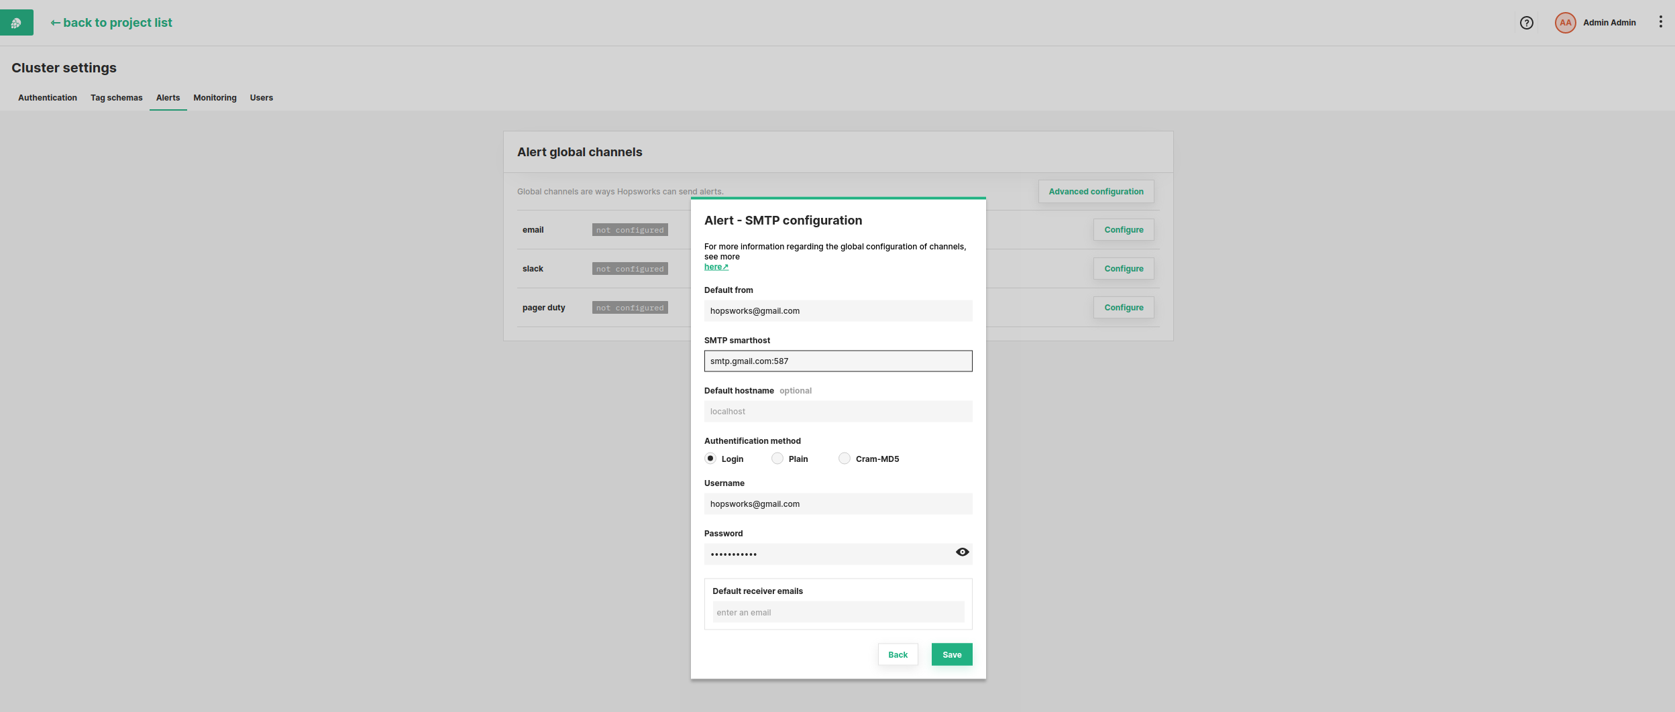
Task: Open the help question mark icon
Action: pyautogui.click(x=1527, y=22)
